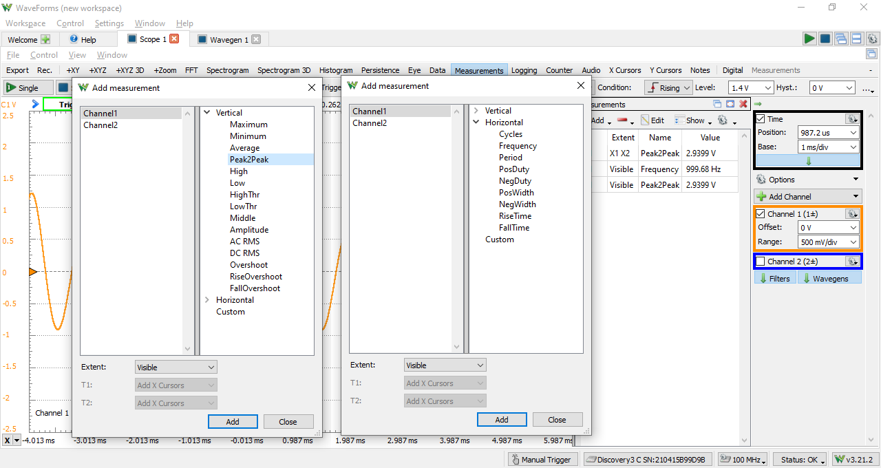Image resolution: width=881 pixels, height=468 pixels.
Task: Open Channel 1 gear settings
Action: tap(852, 214)
